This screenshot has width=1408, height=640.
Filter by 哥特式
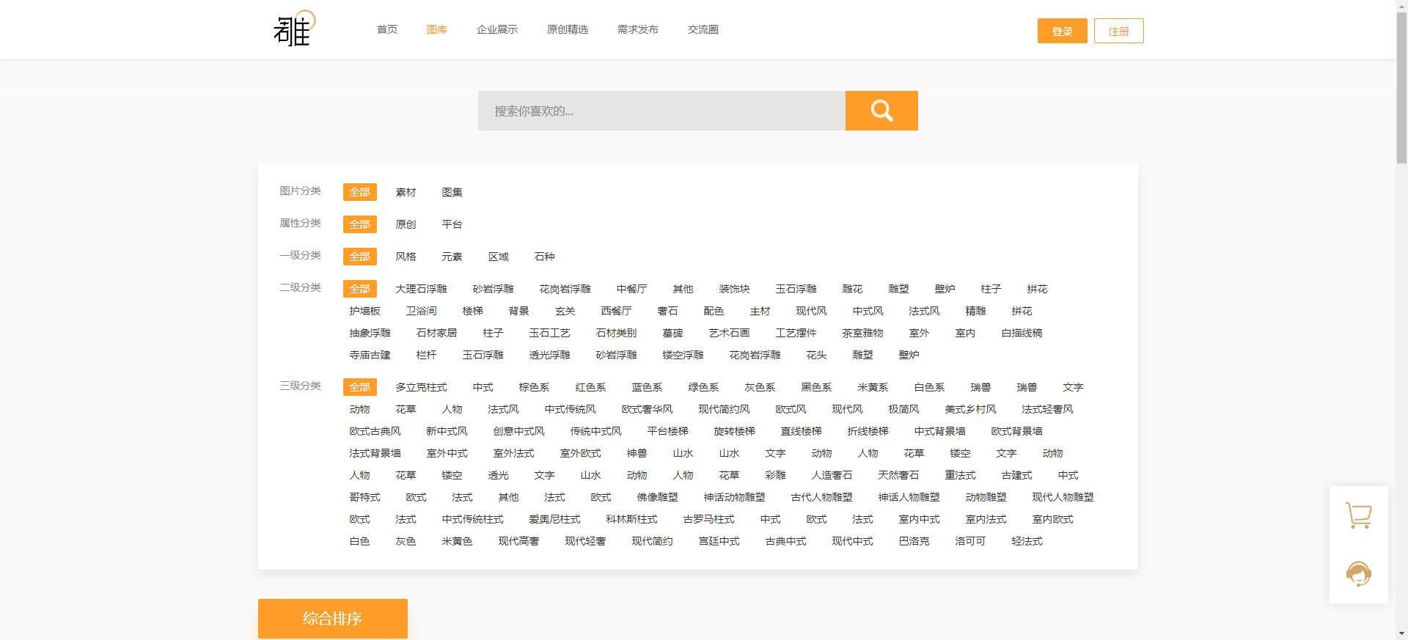pyautogui.click(x=365, y=497)
